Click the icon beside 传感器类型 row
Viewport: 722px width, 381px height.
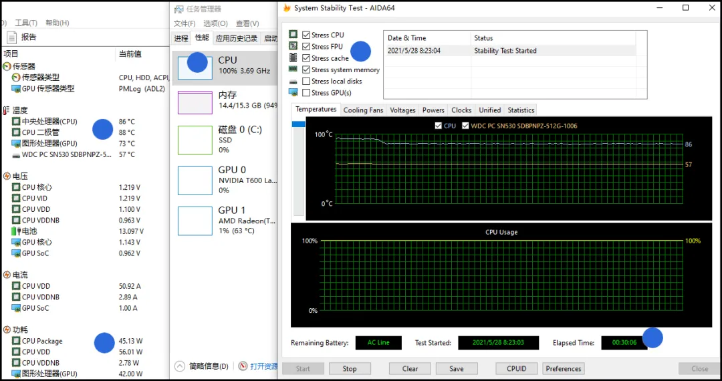click(16, 78)
